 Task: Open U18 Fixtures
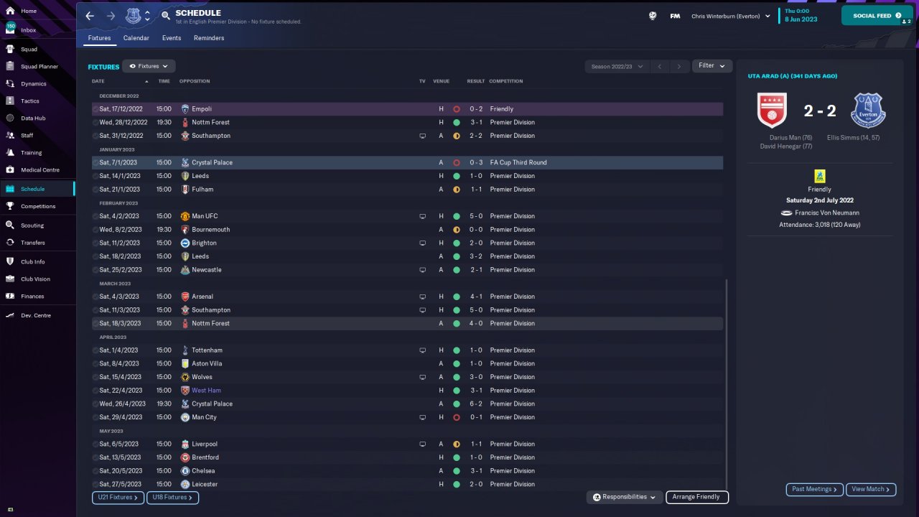pyautogui.click(x=172, y=498)
